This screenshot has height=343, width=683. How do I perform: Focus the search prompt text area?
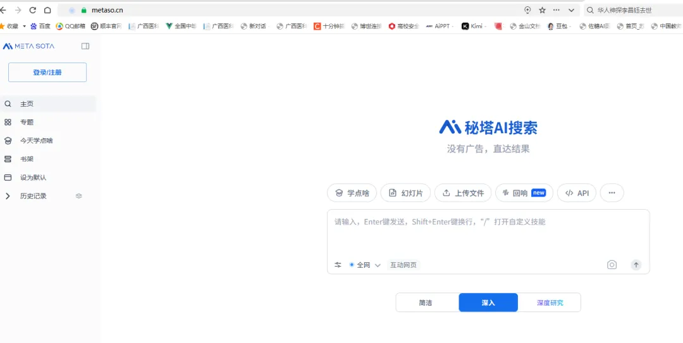(488, 233)
